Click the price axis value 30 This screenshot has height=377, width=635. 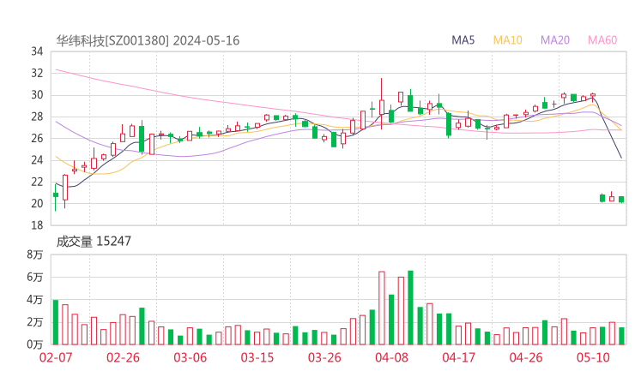tap(37, 95)
